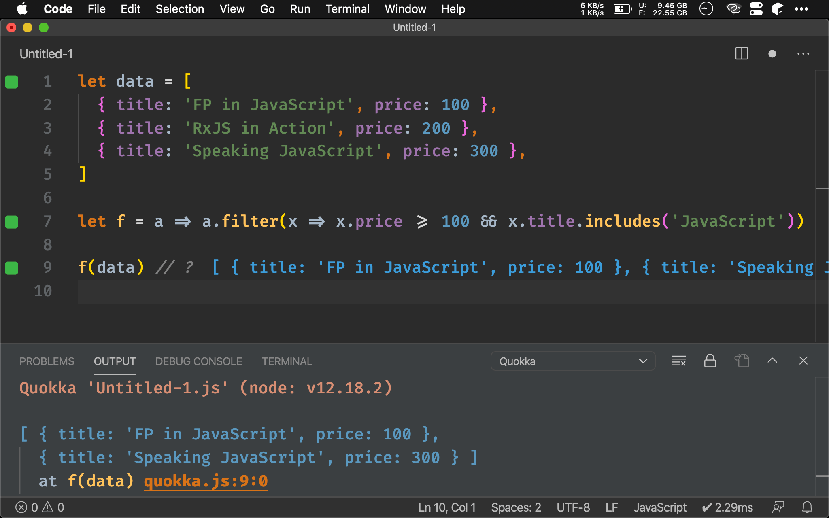This screenshot has height=518, width=829.
Task: Click f(data) expression on line 9
Action: tap(111, 267)
